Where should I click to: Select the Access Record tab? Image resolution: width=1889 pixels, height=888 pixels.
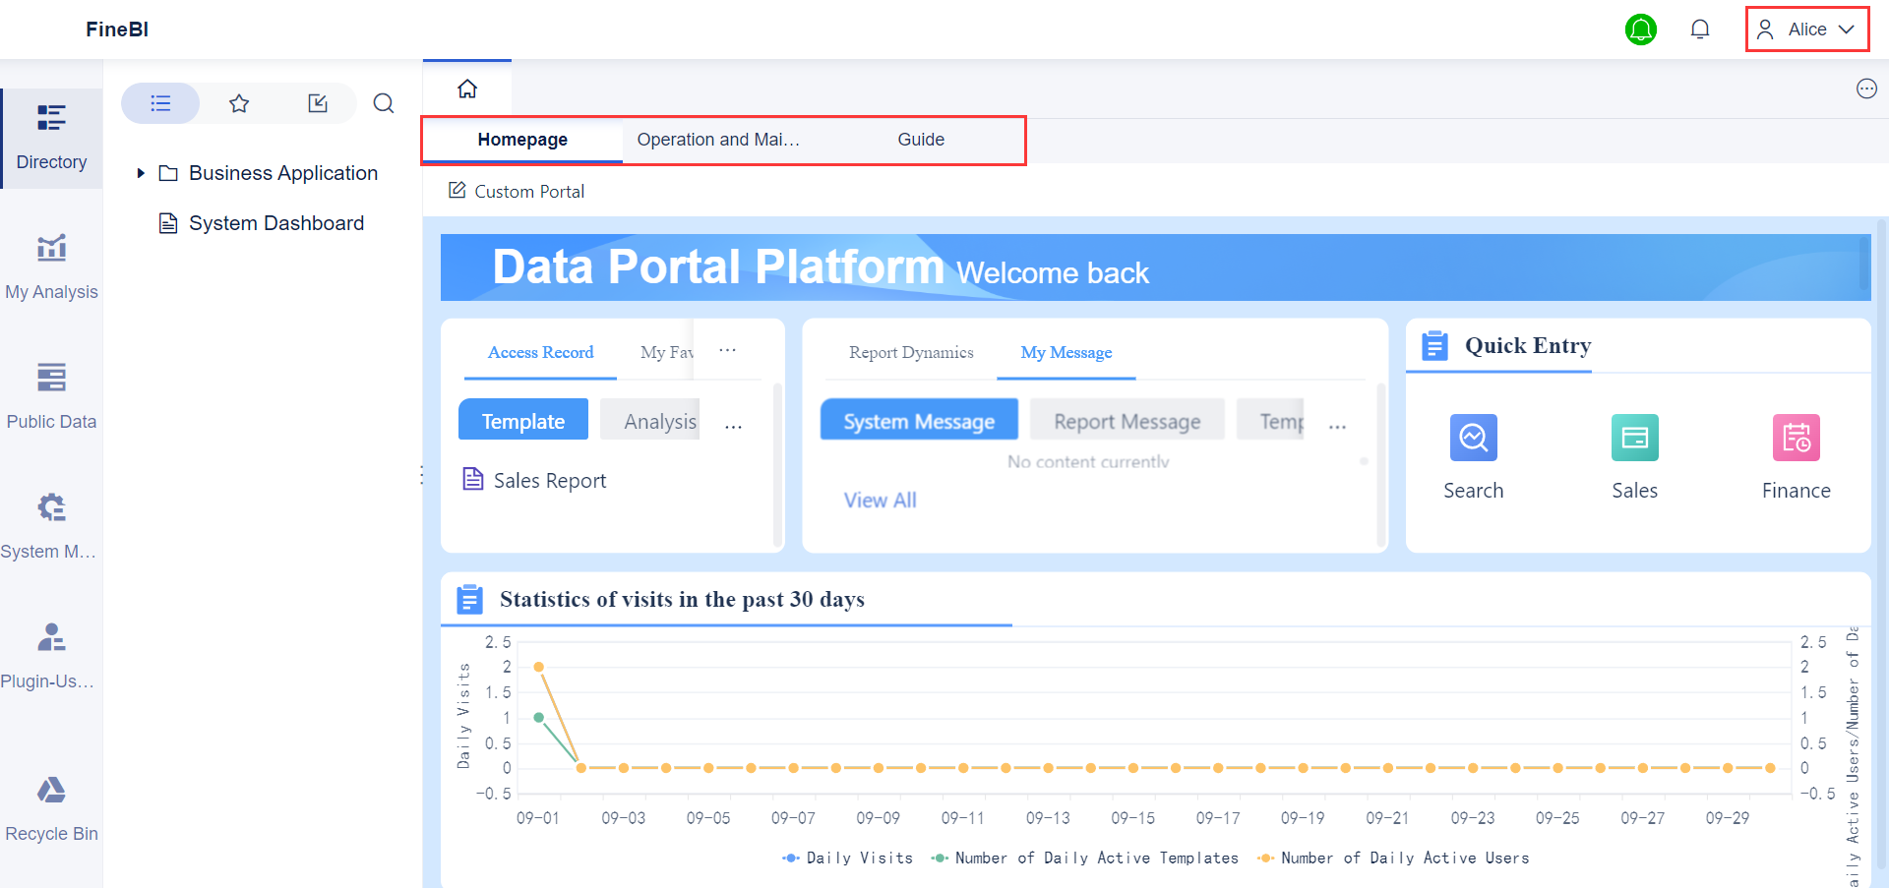(x=540, y=352)
